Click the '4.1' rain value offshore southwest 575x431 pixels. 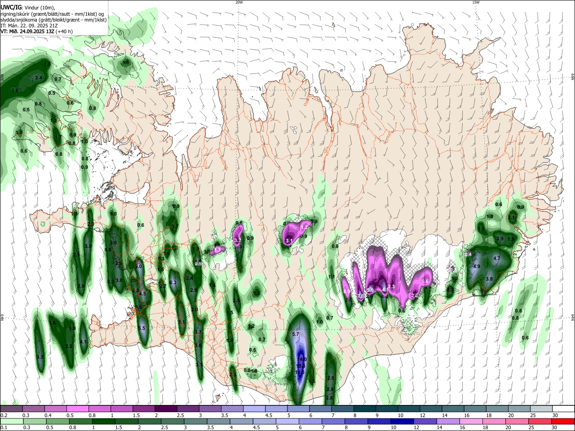(x=83, y=342)
